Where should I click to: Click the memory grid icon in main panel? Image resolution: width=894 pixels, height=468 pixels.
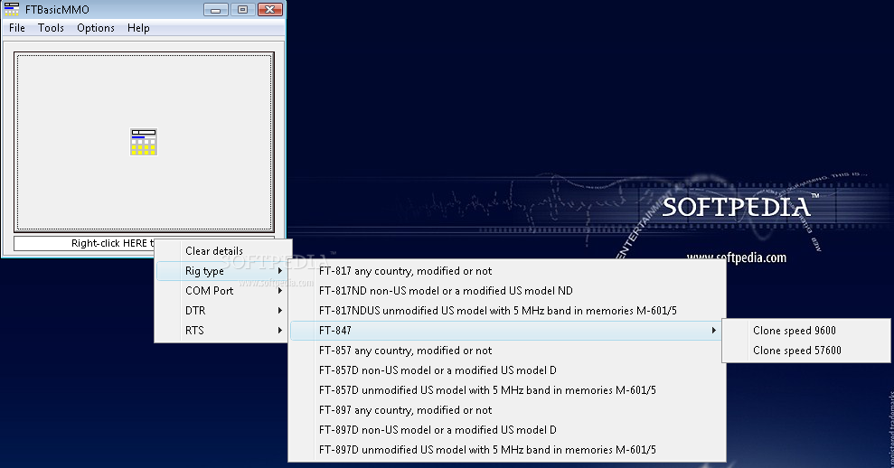tap(144, 142)
